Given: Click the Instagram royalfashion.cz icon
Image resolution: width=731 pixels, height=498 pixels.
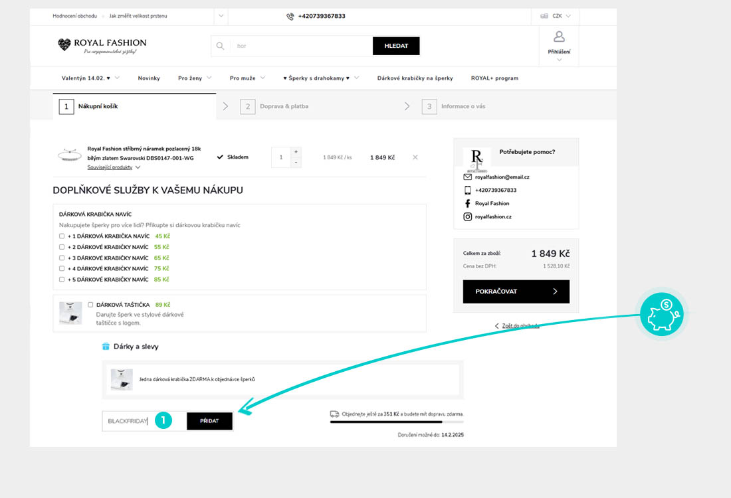Looking at the screenshot, I should [x=467, y=216].
